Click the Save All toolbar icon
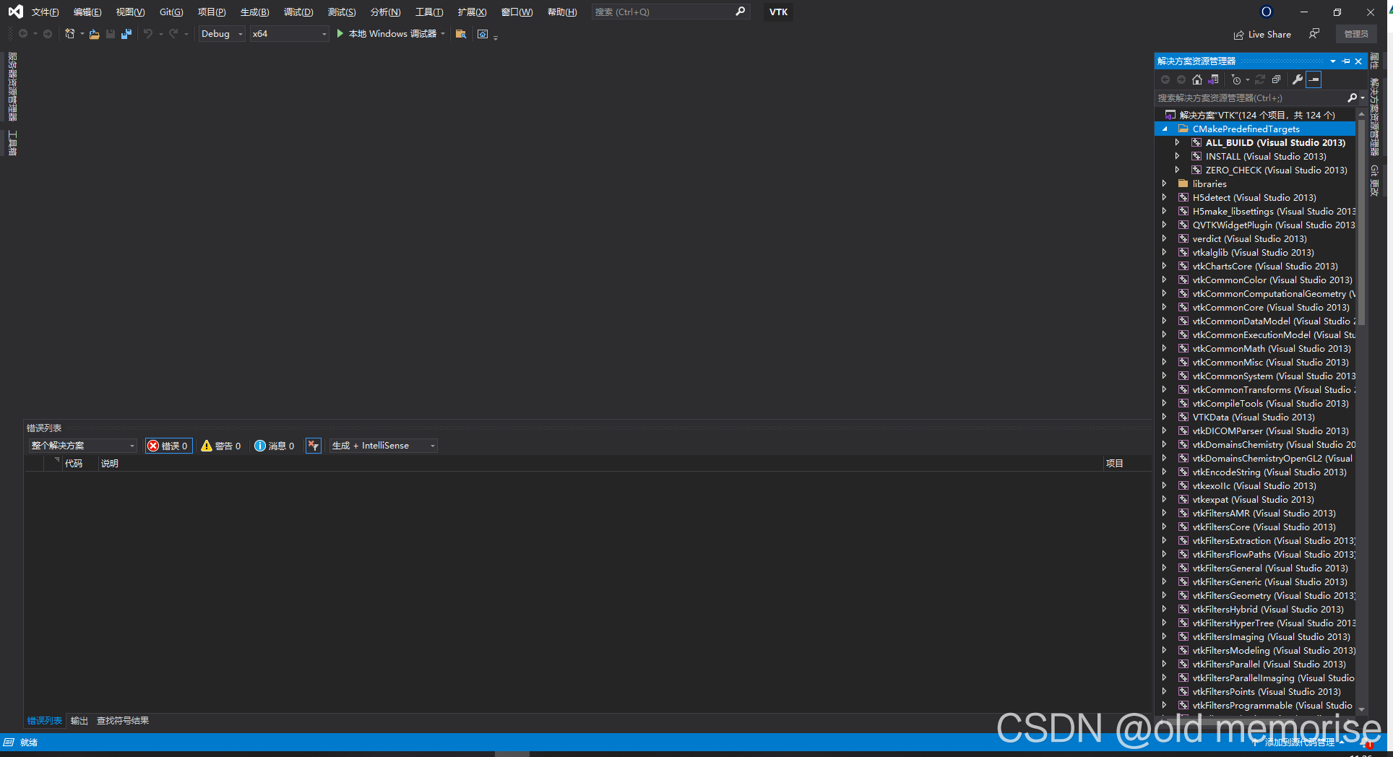The height and width of the screenshot is (757, 1393). [126, 34]
